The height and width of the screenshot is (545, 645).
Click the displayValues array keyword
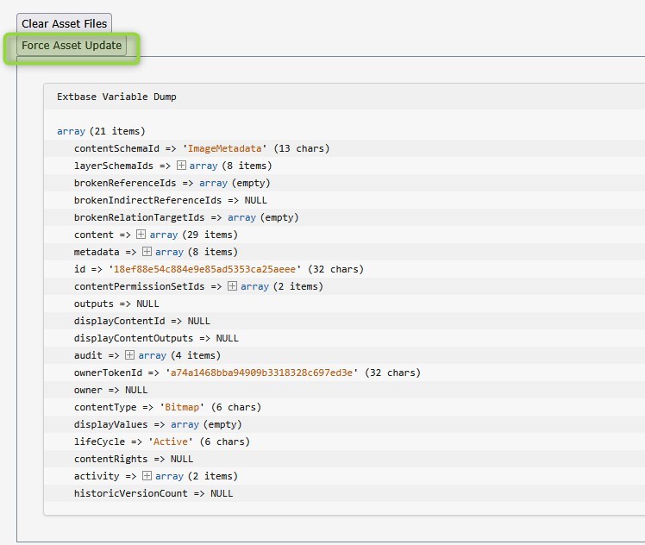[x=185, y=424]
